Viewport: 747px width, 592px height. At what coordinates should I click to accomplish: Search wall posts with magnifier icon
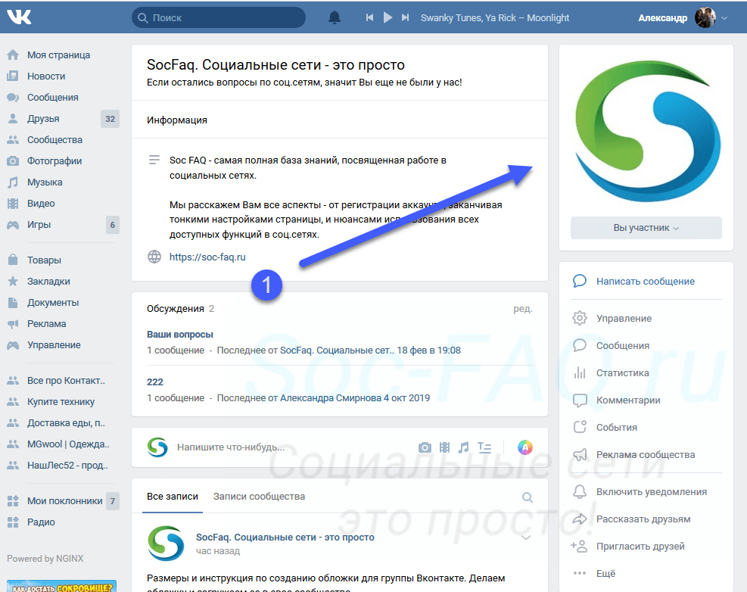point(527,497)
